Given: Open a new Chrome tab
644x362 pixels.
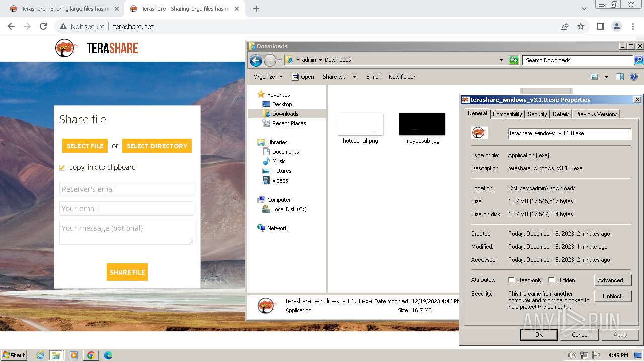Looking at the screenshot, I should pos(256,9).
